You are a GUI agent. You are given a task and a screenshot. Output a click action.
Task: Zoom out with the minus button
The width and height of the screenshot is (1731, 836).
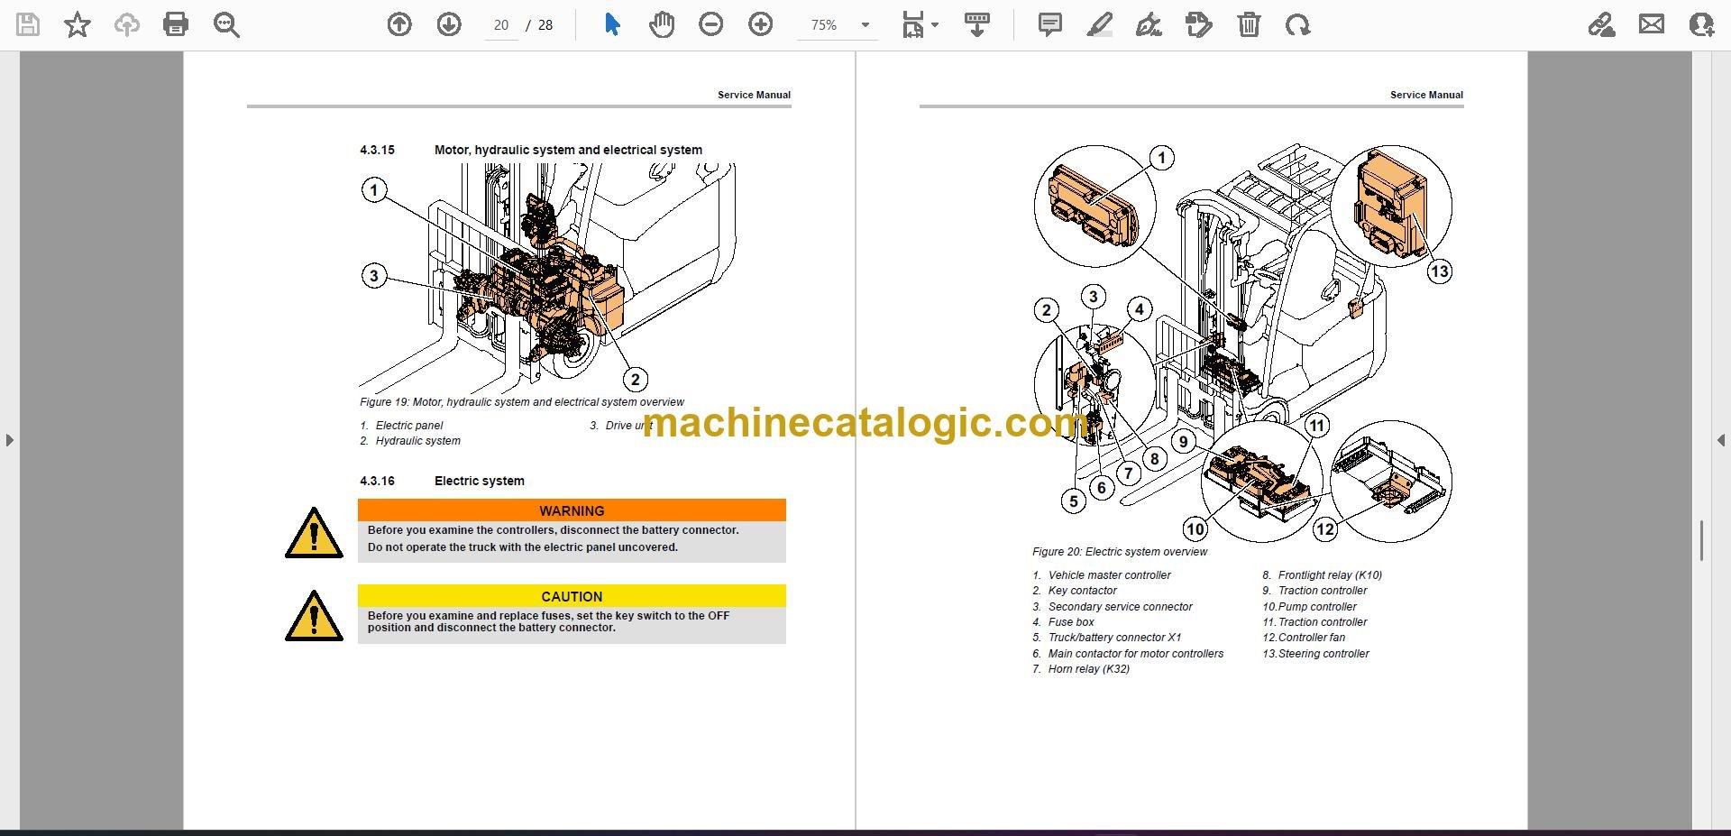coord(711,24)
